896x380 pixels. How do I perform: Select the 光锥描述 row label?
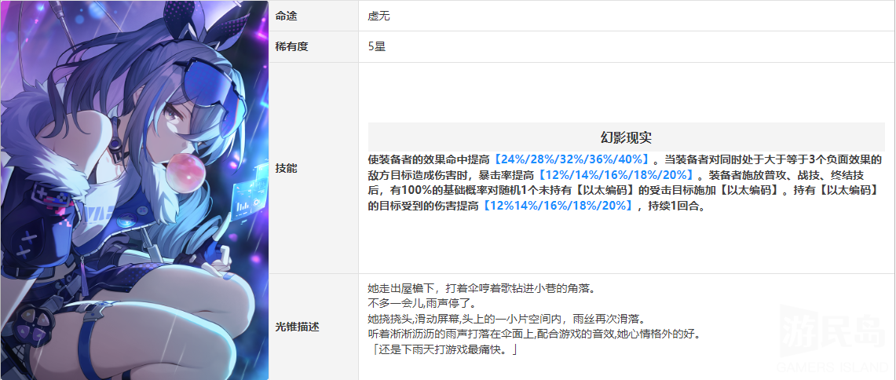pyautogui.click(x=297, y=327)
